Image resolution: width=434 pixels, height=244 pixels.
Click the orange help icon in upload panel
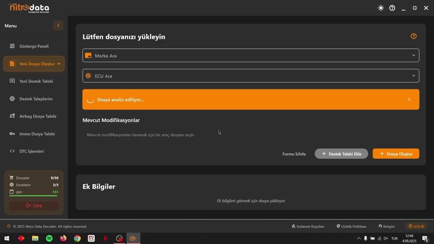(x=414, y=36)
